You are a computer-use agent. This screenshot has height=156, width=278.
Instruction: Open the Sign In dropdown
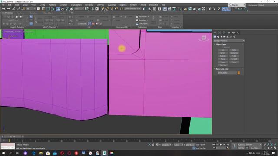click(x=237, y=5)
